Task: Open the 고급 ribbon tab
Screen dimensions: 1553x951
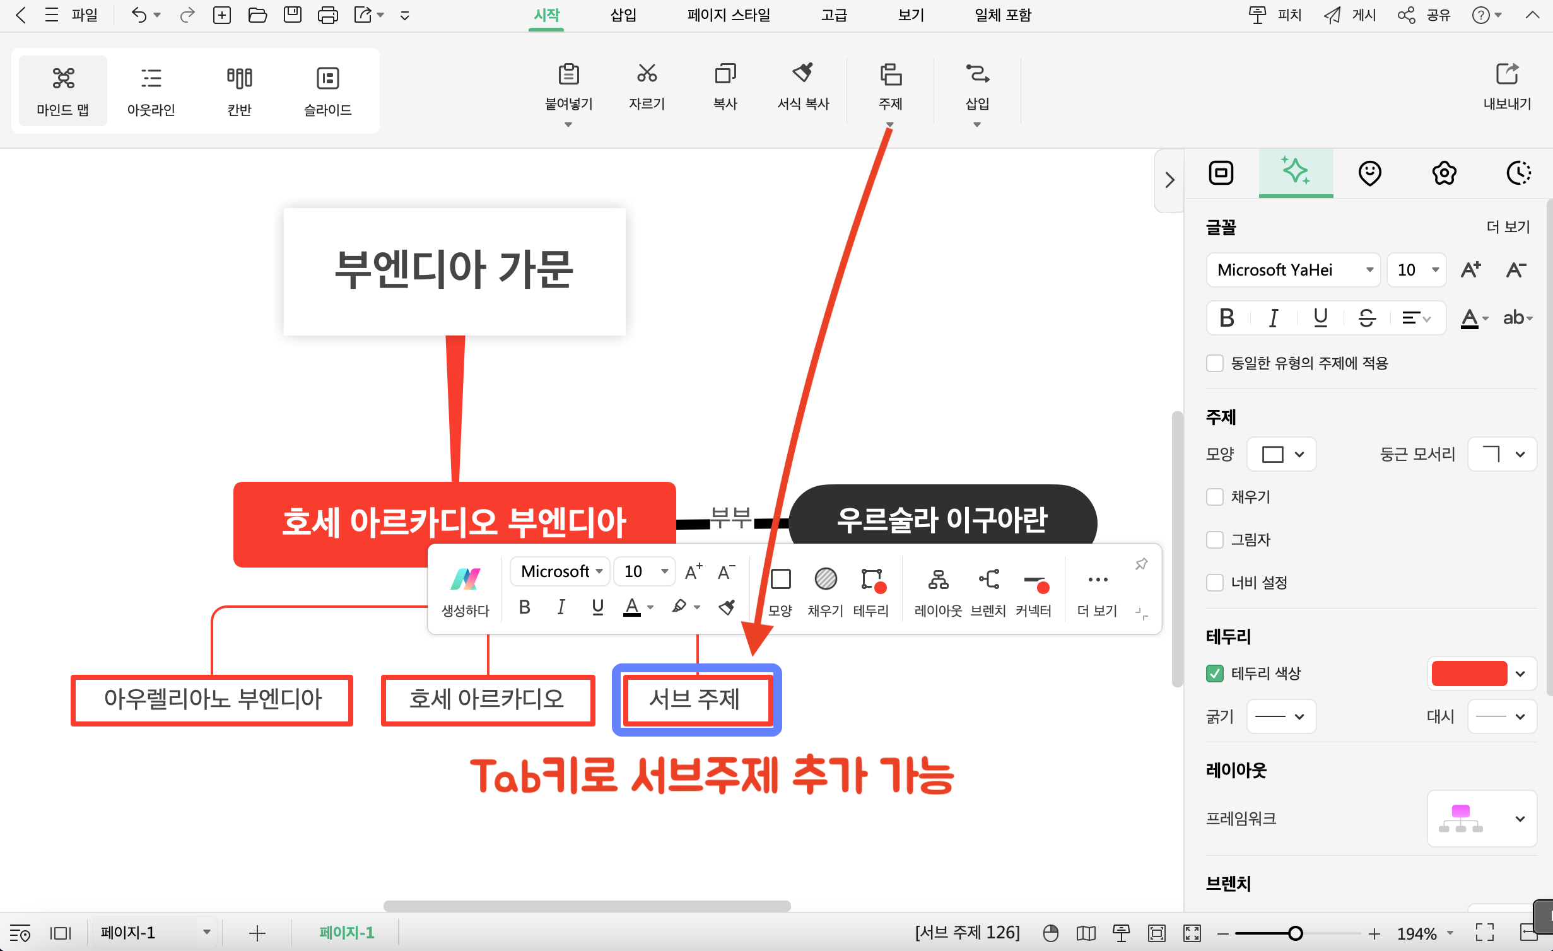Action: pyautogui.click(x=834, y=15)
